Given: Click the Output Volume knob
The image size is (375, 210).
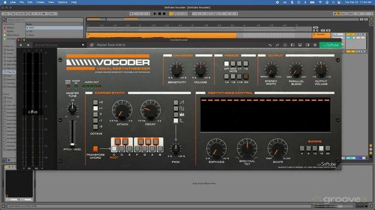Looking at the screenshot, I should coord(321,69).
